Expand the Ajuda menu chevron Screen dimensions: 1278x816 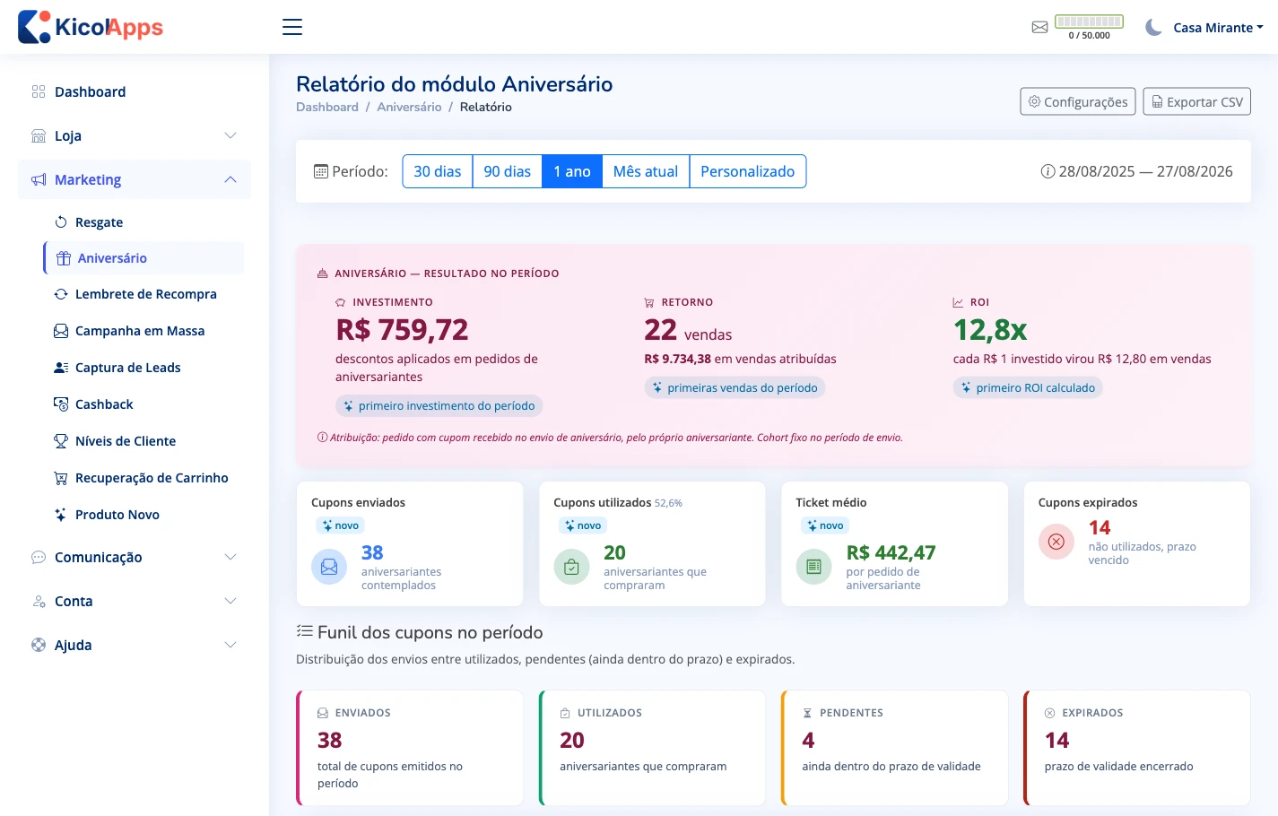(x=230, y=645)
